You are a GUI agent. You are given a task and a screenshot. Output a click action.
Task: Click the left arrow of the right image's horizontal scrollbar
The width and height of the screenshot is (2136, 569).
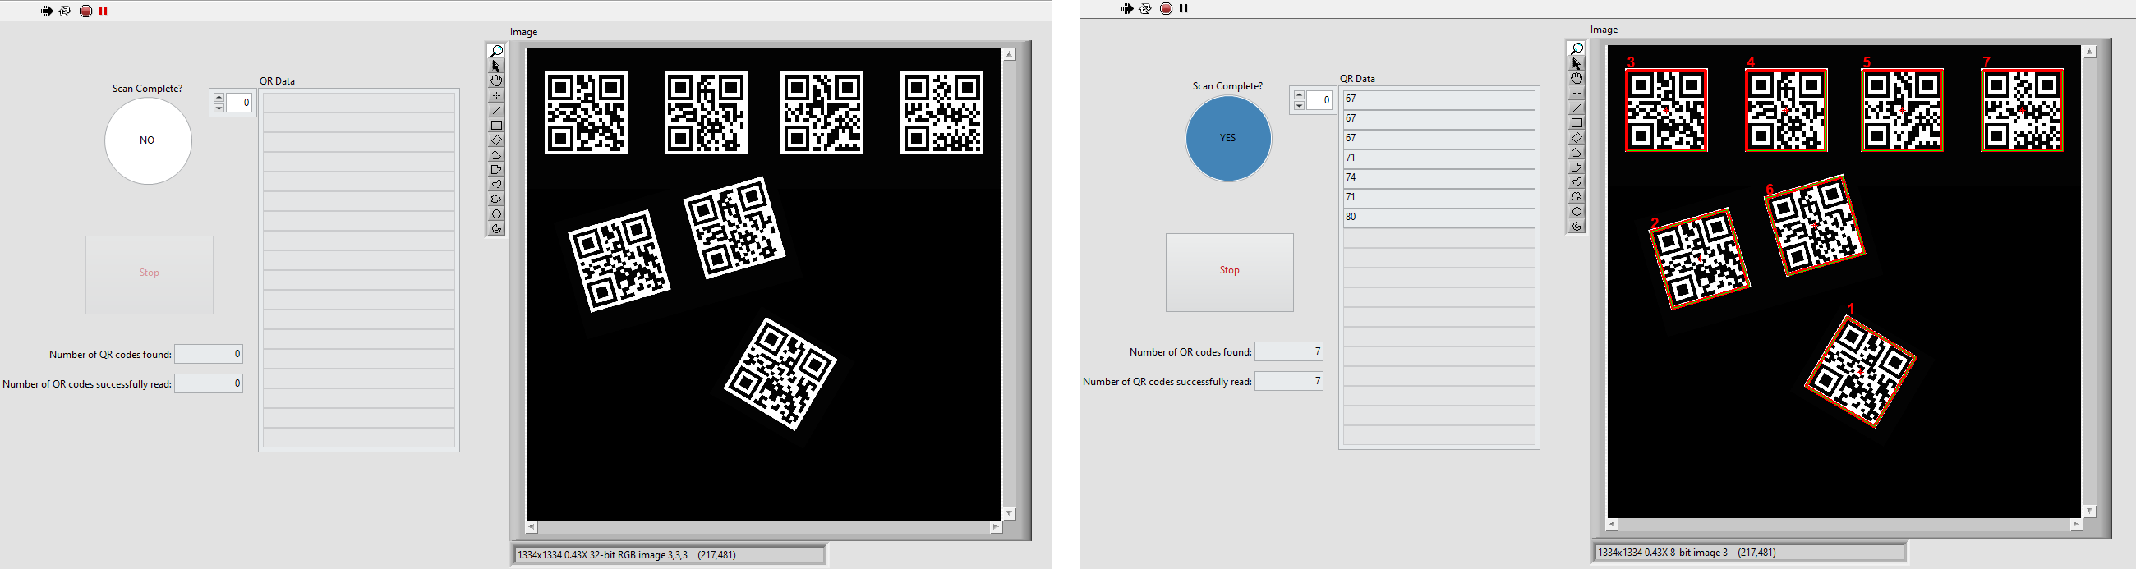click(x=1612, y=525)
